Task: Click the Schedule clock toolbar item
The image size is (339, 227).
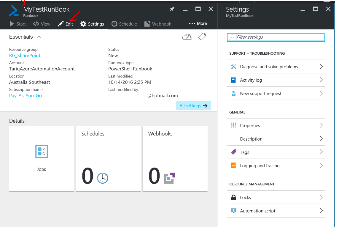Action: pyautogui.click(x=124, y=24)
